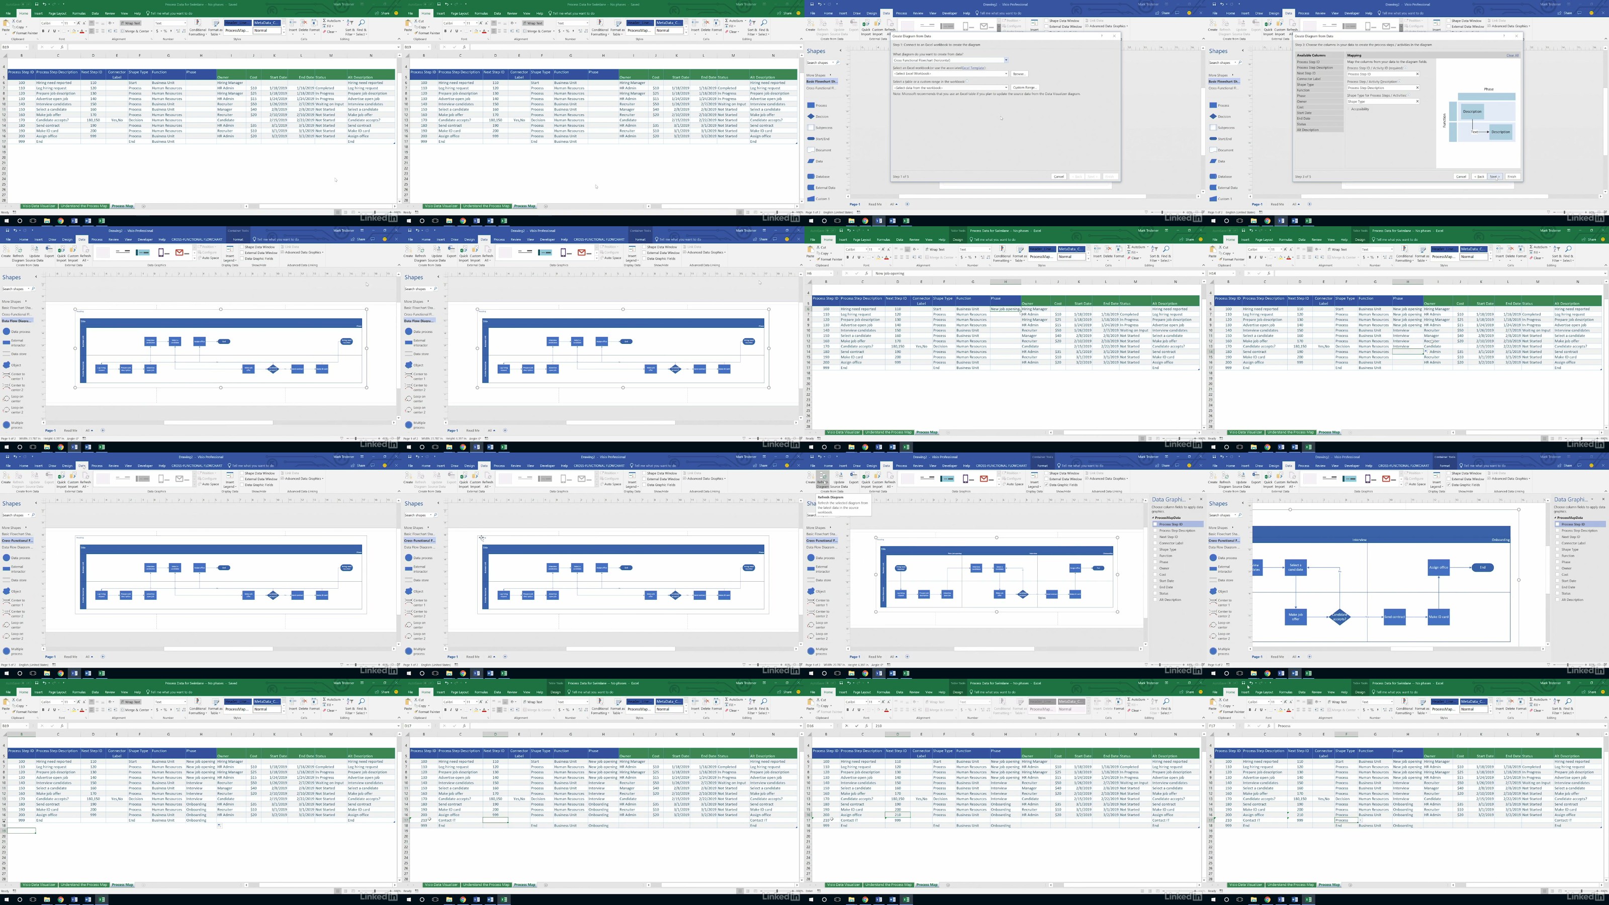The width and height of the screenshot is (1609, 905).
Task: Select External interactor shape in zoomed flowchart window
Action: point(1220,569)
